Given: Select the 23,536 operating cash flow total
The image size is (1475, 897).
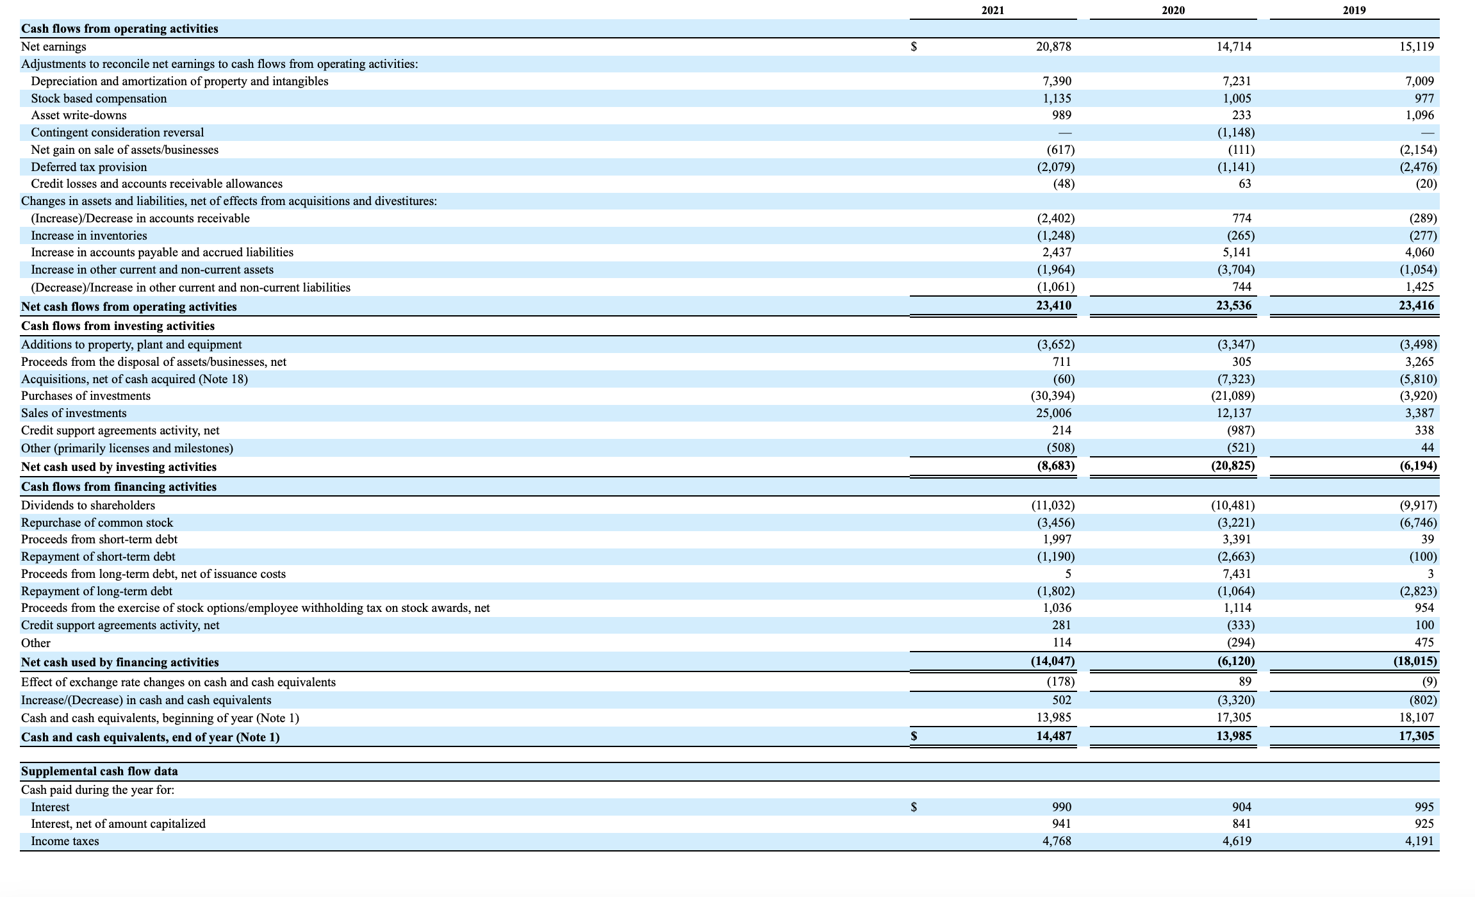Looking at the screenshot, I should [1234, 306].
